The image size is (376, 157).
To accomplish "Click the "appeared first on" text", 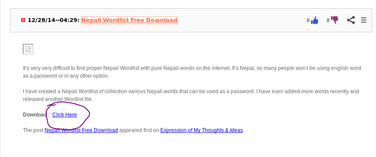I will (x=139, y=130).
